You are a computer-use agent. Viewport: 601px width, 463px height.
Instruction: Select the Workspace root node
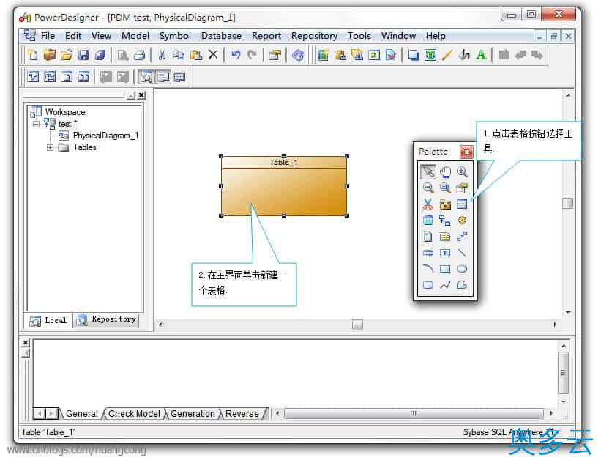click(x=64, y=112)
